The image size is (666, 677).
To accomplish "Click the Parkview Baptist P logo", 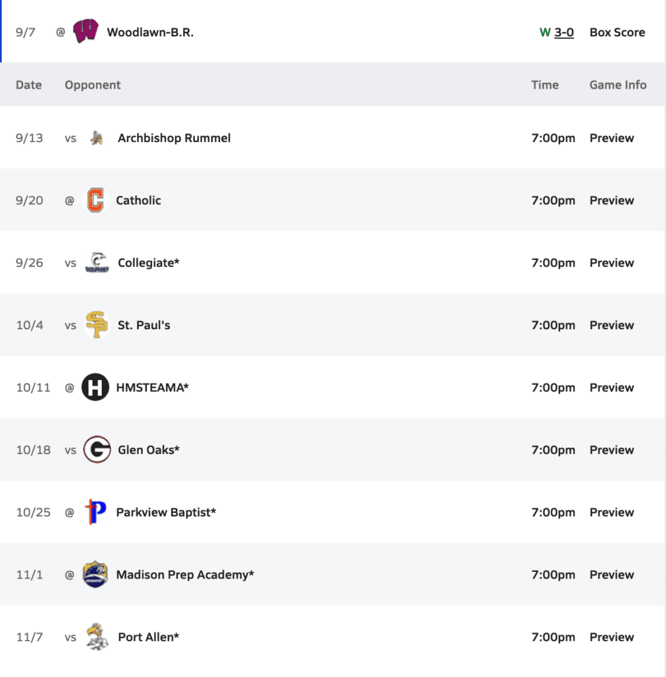I will point(95,512).
